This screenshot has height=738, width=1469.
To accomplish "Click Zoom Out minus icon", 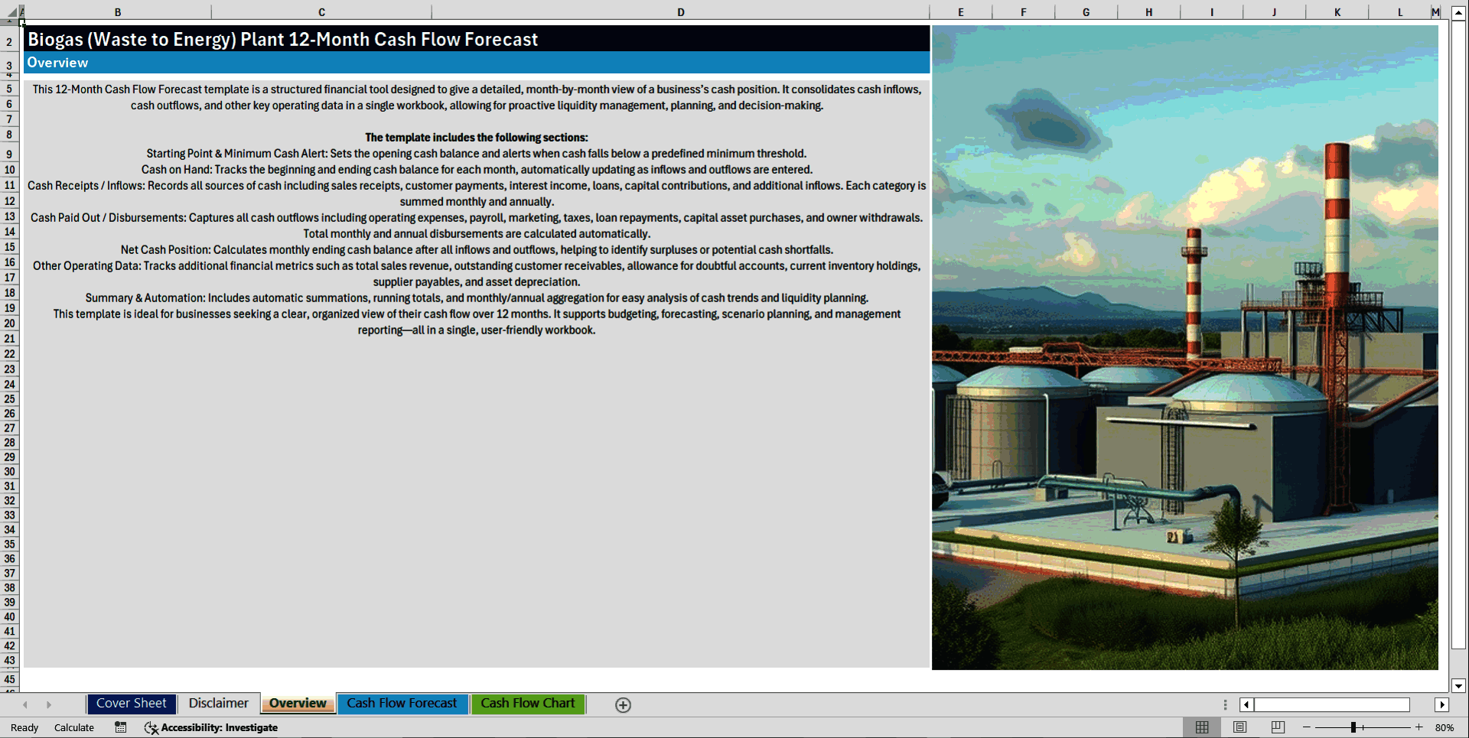I will click(1307, 727).
